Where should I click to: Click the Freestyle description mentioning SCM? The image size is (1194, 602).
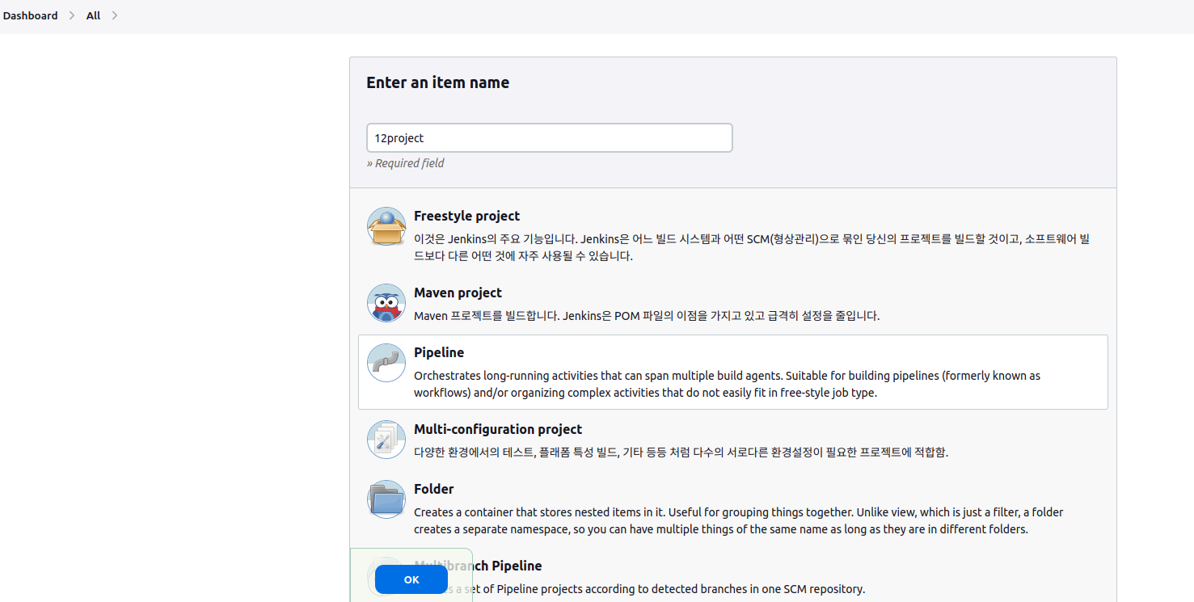click(x=753, y=248)
